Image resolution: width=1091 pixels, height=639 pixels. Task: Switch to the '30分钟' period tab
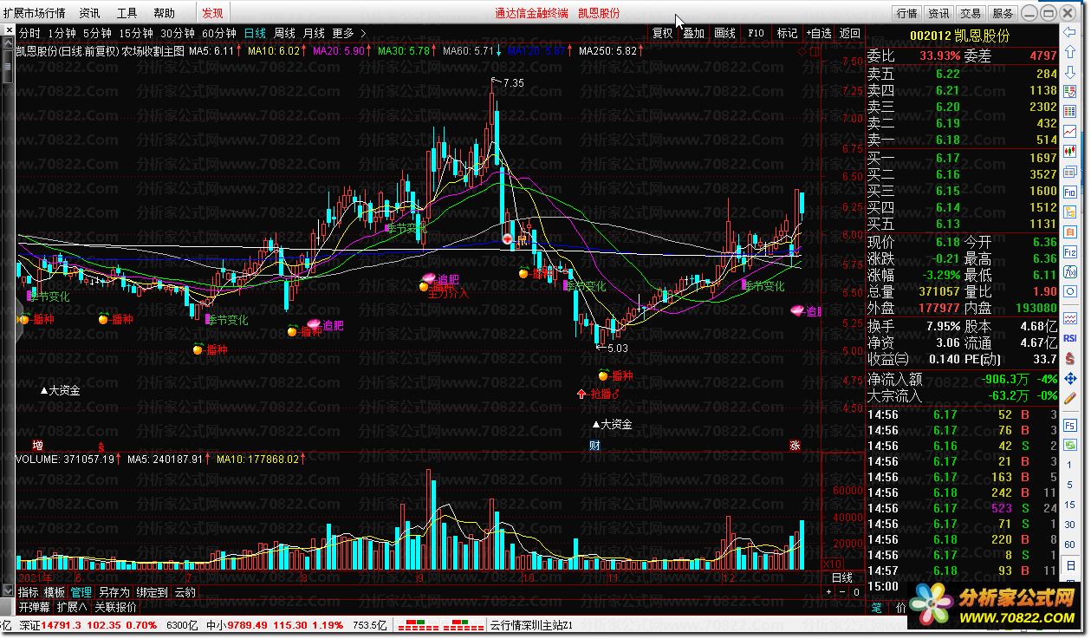pyautogui.click(x=178, y=33)
